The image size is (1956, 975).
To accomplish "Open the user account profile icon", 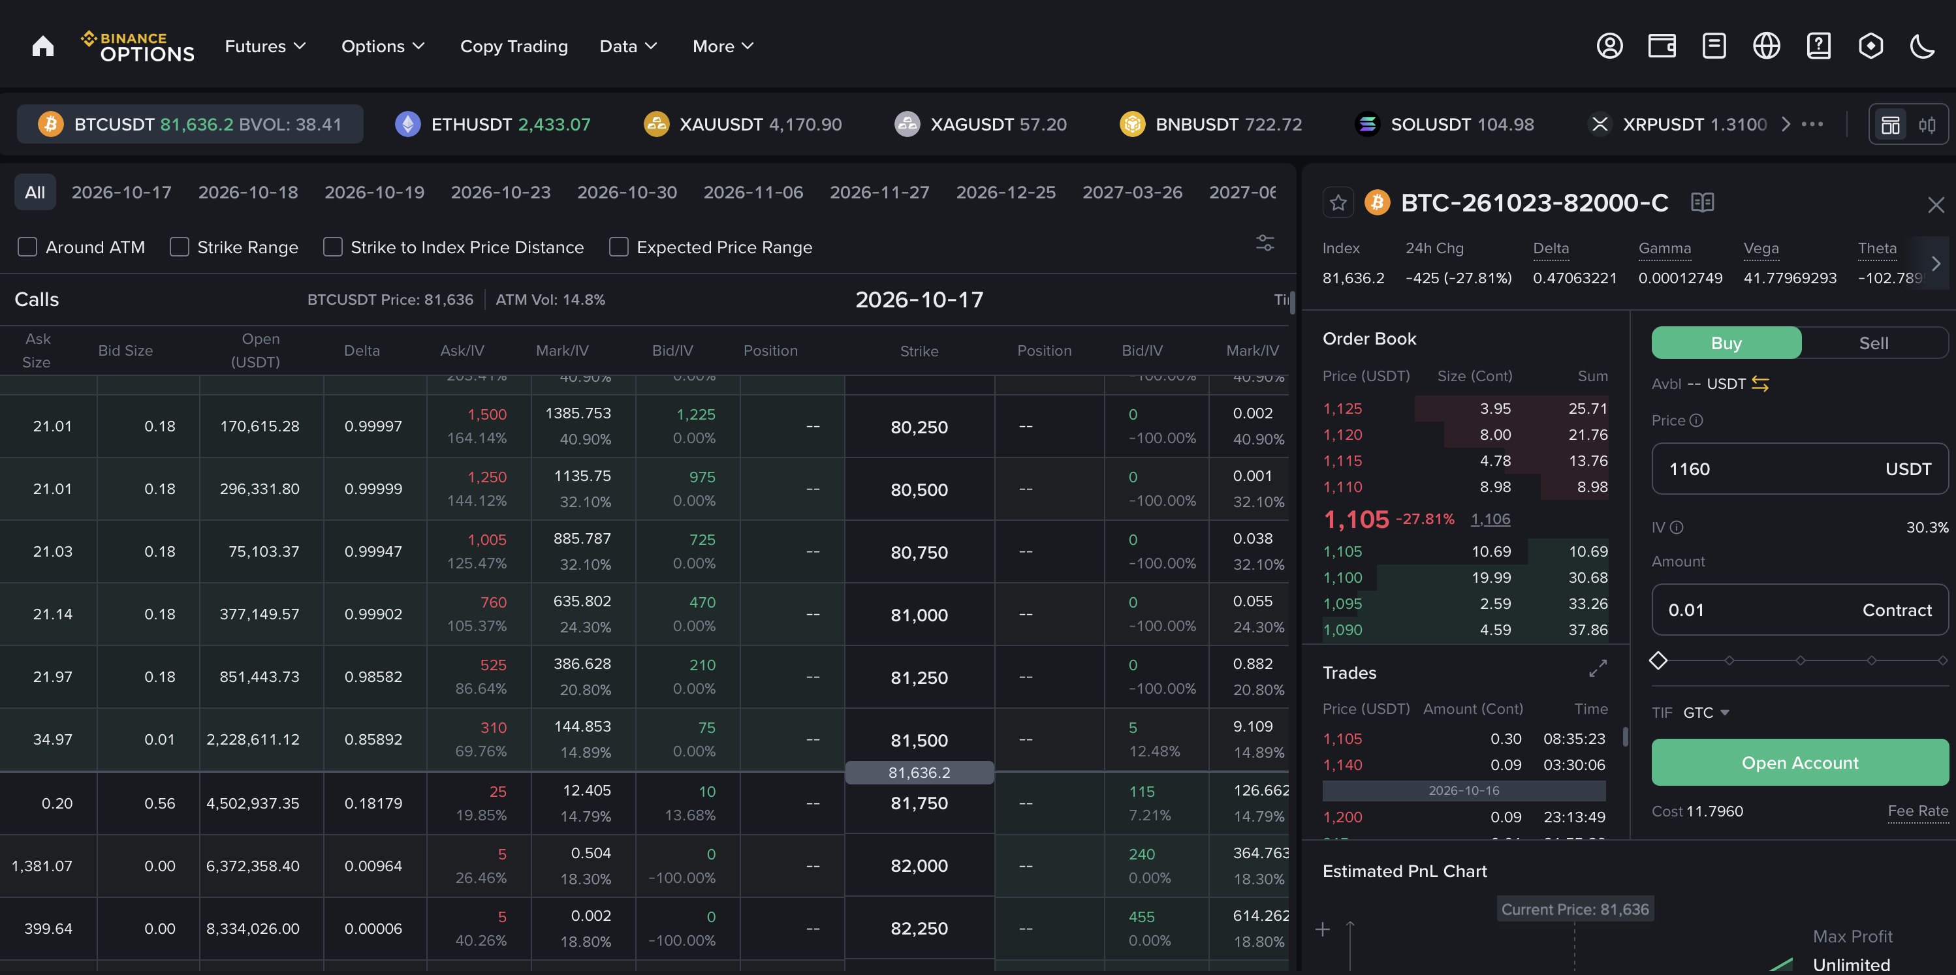I will [x=1609, y=46].
